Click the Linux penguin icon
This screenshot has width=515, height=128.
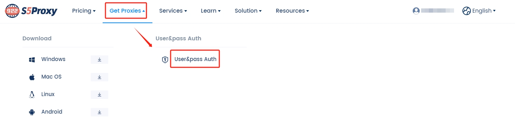32,95
